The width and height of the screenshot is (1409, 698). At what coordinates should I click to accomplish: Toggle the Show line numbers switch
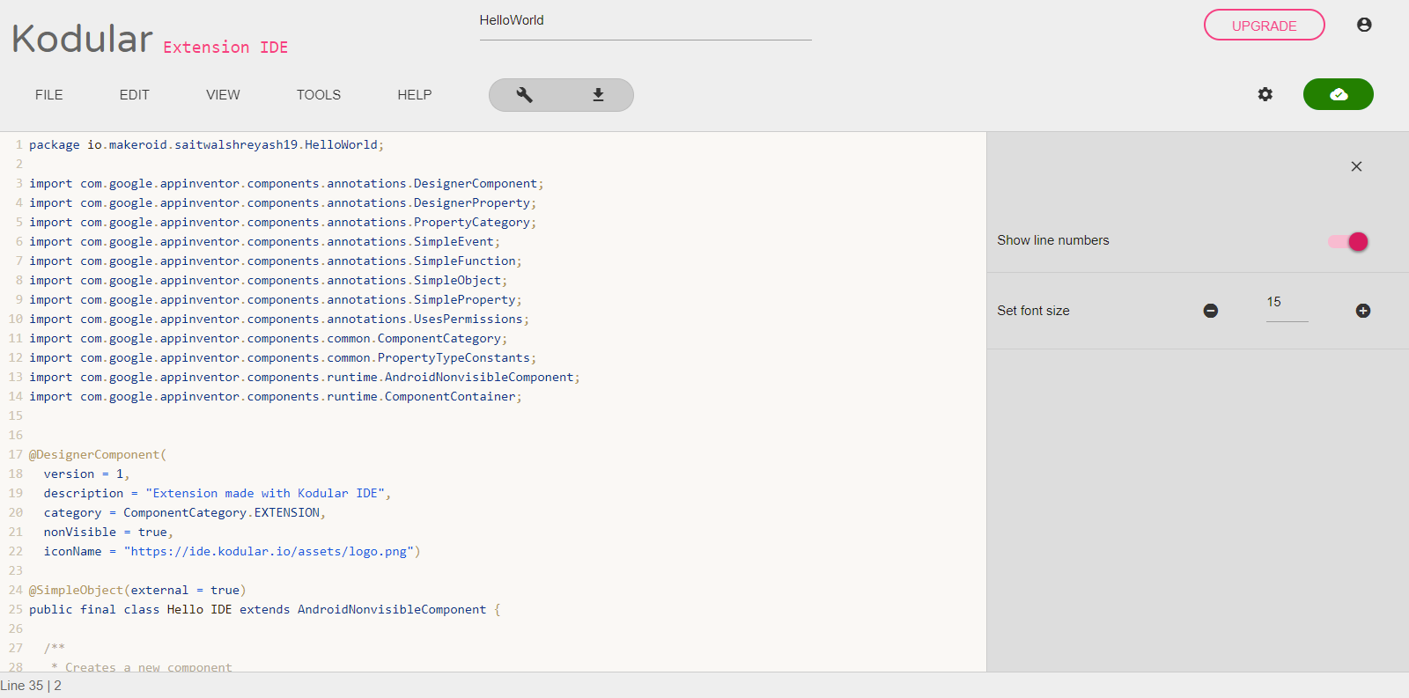click(x=1348, y=241)
